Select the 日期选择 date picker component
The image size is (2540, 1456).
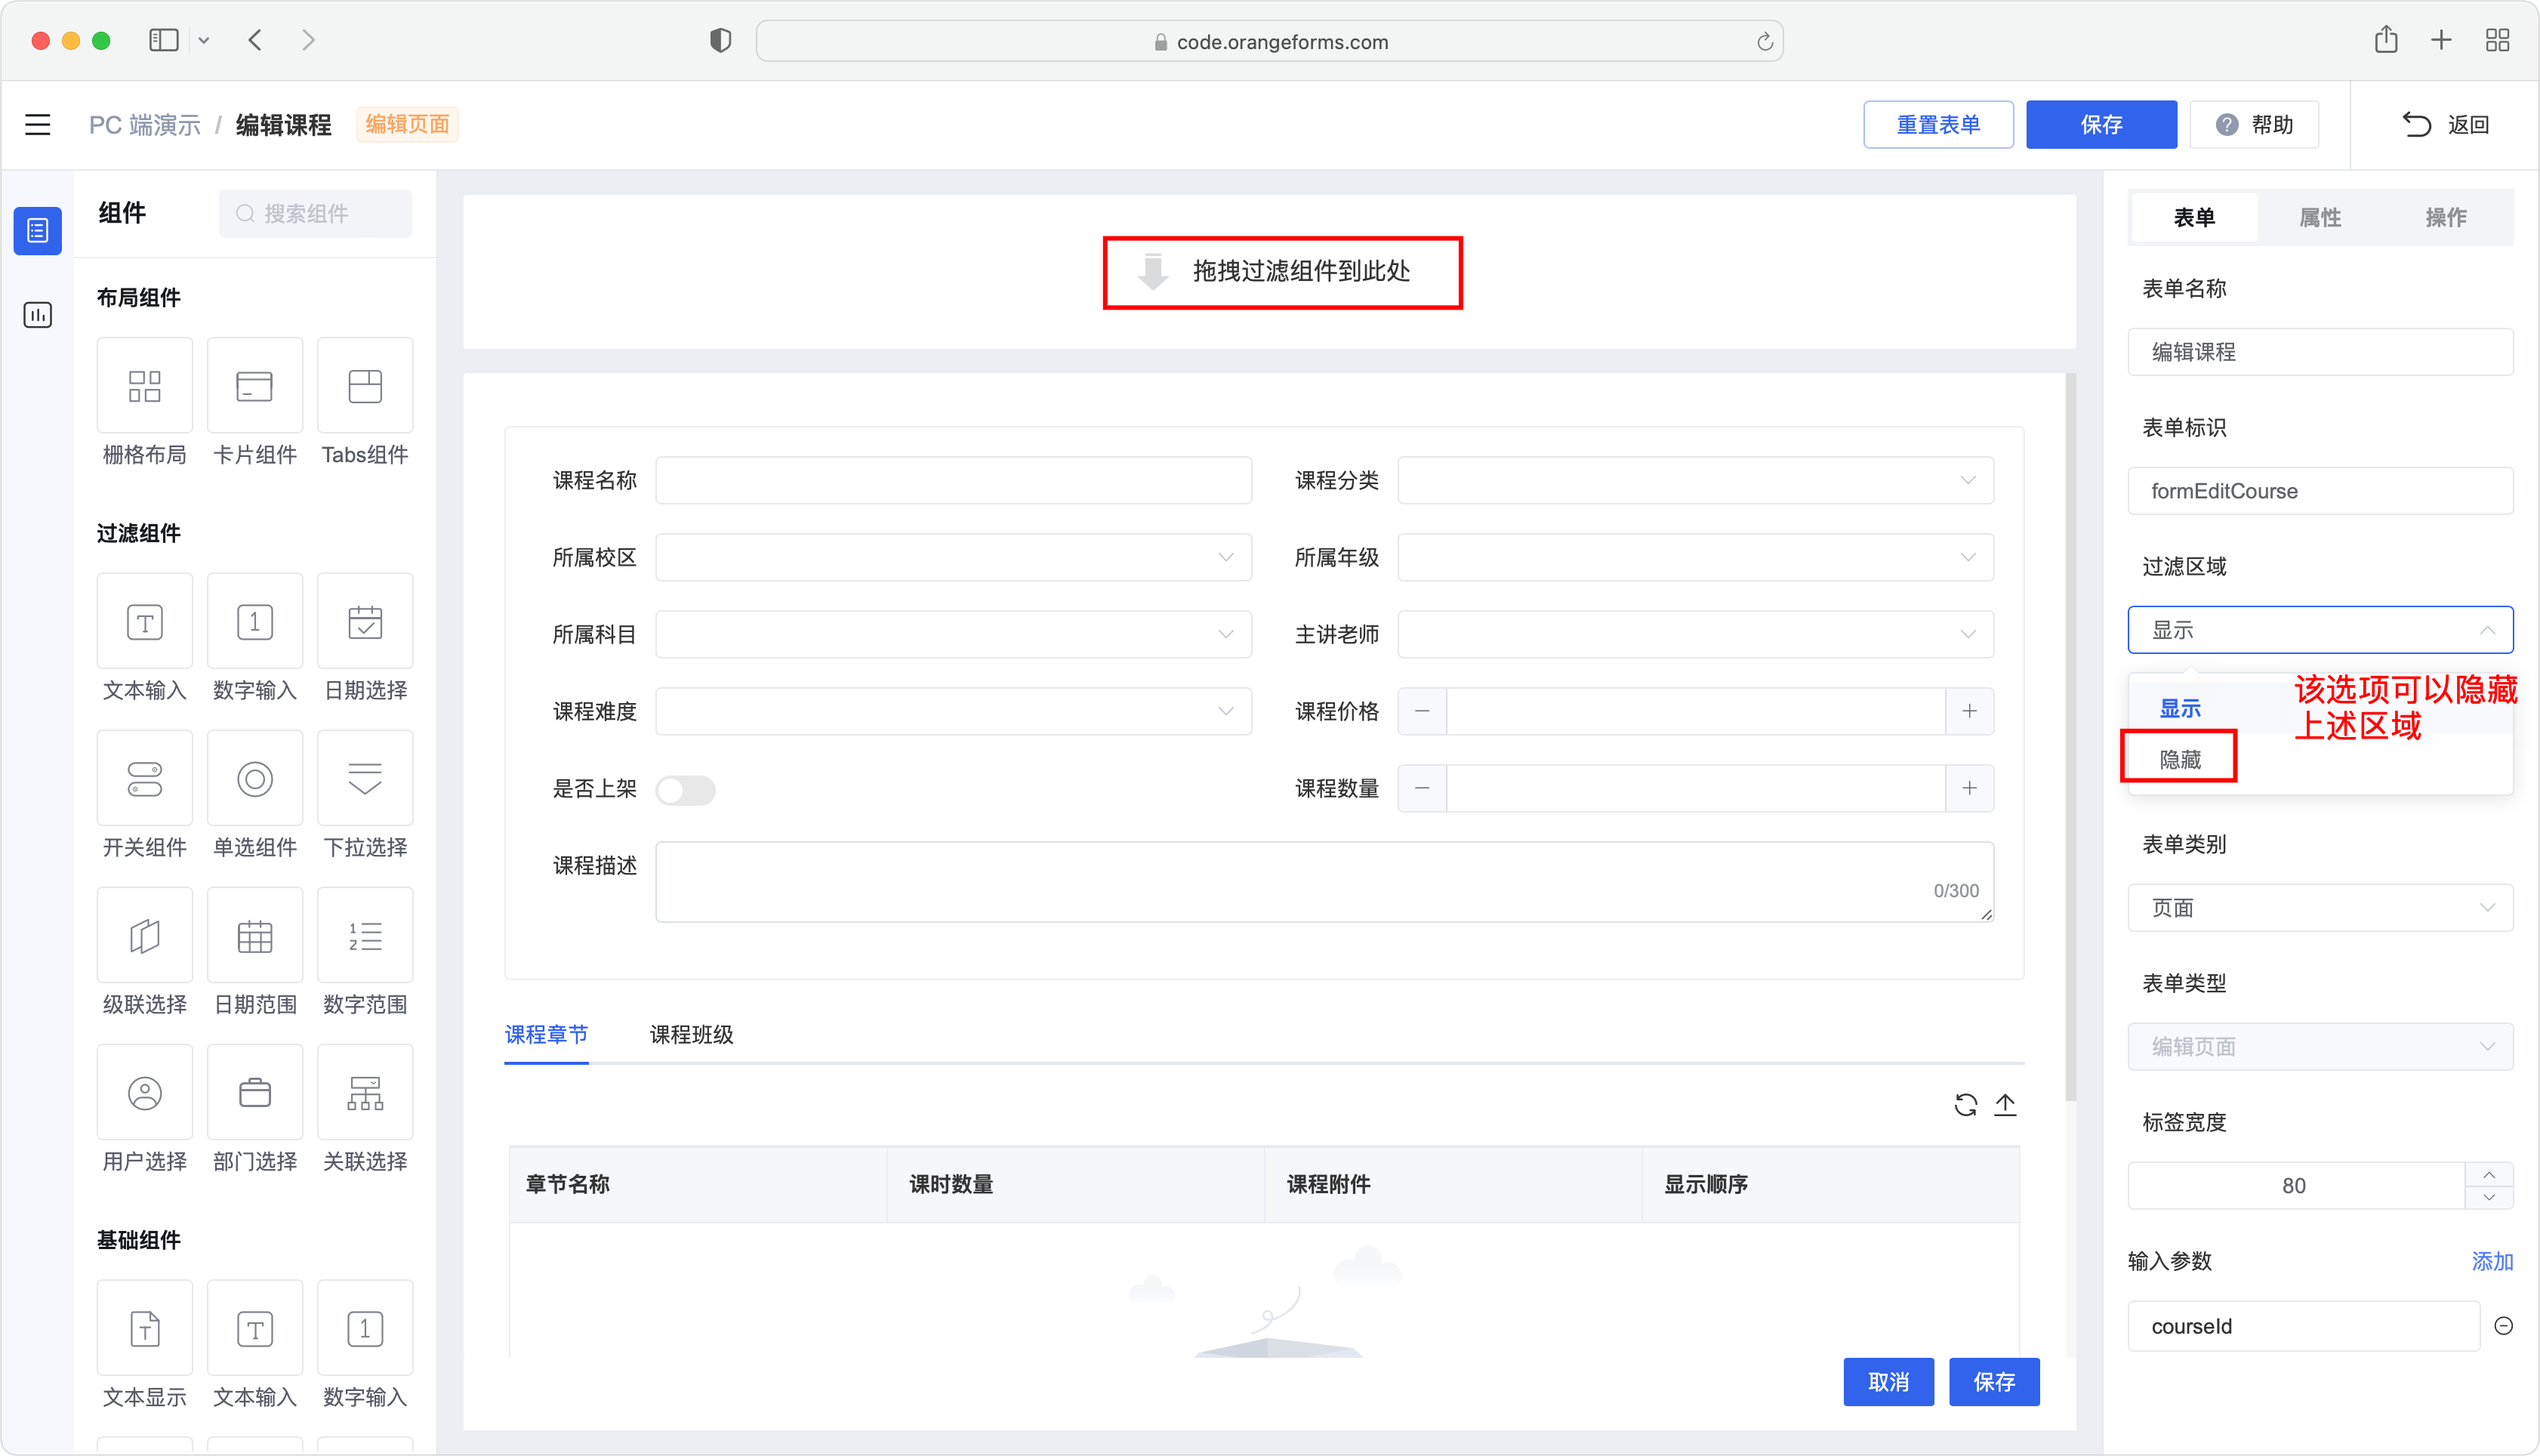pos(365,622)
